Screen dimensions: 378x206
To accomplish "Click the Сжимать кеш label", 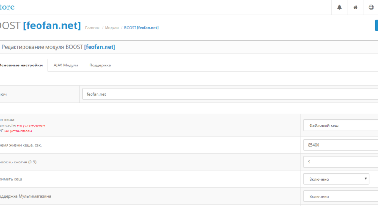I will tap(11, 179).
